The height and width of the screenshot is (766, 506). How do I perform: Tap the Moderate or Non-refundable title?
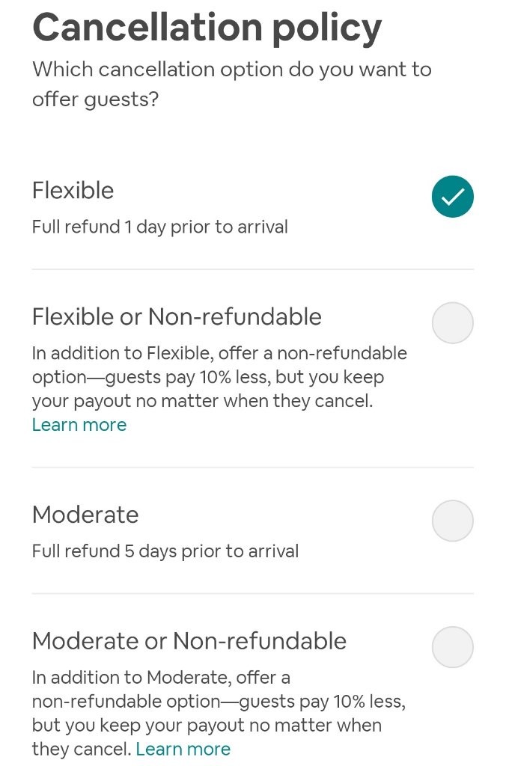pos(189,641)
